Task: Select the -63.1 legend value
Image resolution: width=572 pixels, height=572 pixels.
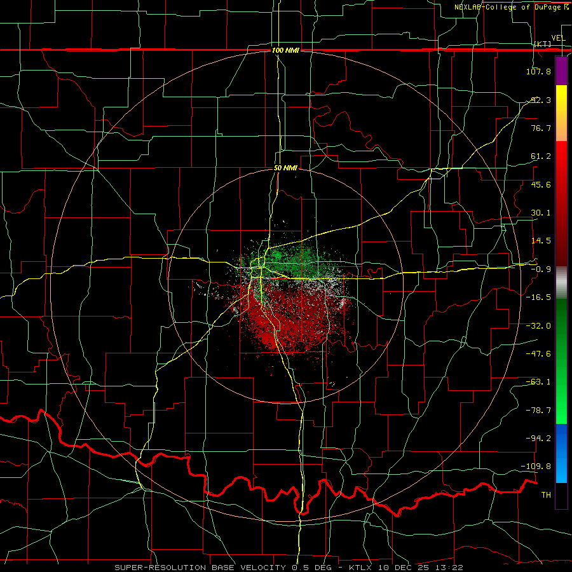Action: (538, 382)
